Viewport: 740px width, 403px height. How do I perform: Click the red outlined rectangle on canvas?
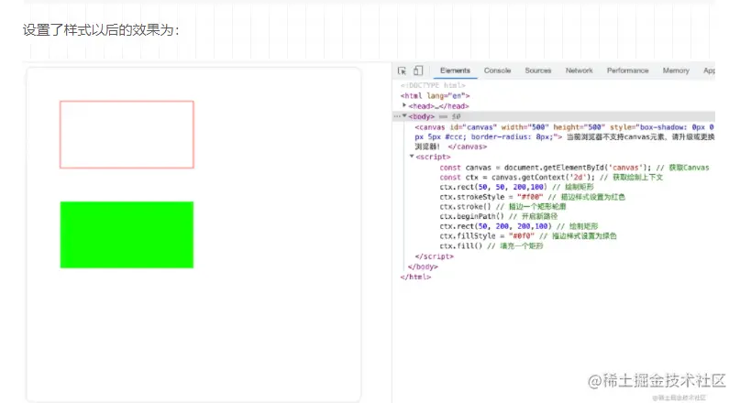point(127,135)
